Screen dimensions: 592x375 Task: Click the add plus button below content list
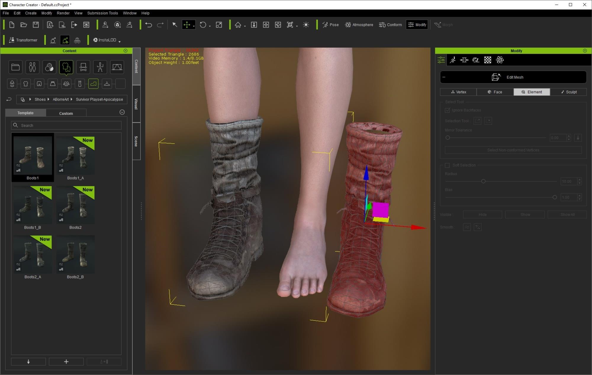coord(66,362)
